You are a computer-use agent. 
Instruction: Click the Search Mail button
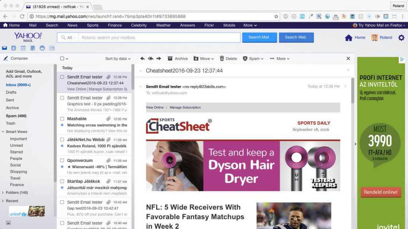coord(259,37)
